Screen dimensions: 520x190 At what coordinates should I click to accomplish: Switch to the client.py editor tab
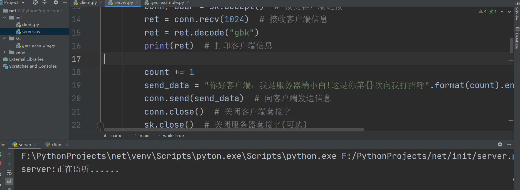pyautogui.click(x=85, y=2)
